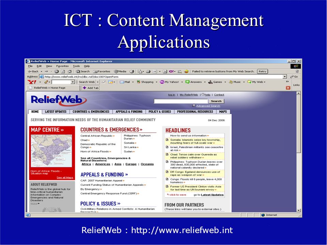
Task: Open the address bar dropdown arrow
Action: pos(285,77)
